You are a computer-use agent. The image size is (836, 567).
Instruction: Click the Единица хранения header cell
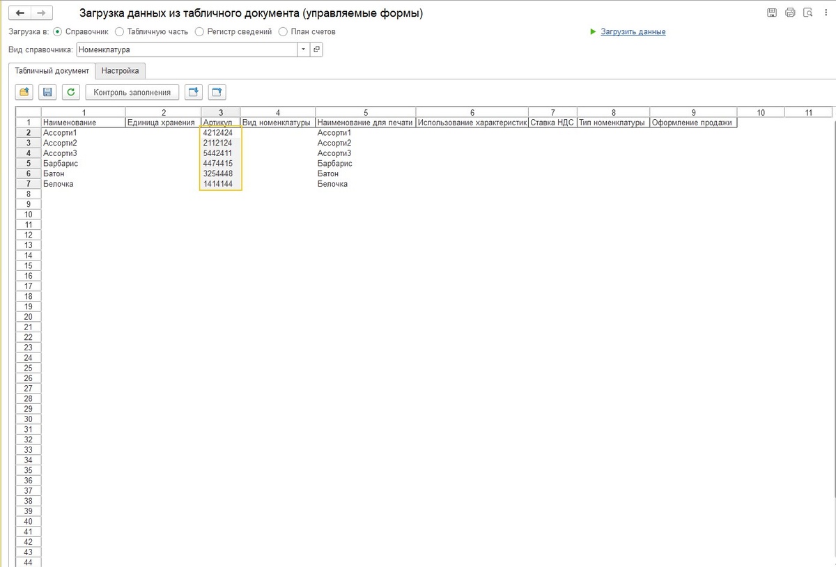[x=163, y=123]
